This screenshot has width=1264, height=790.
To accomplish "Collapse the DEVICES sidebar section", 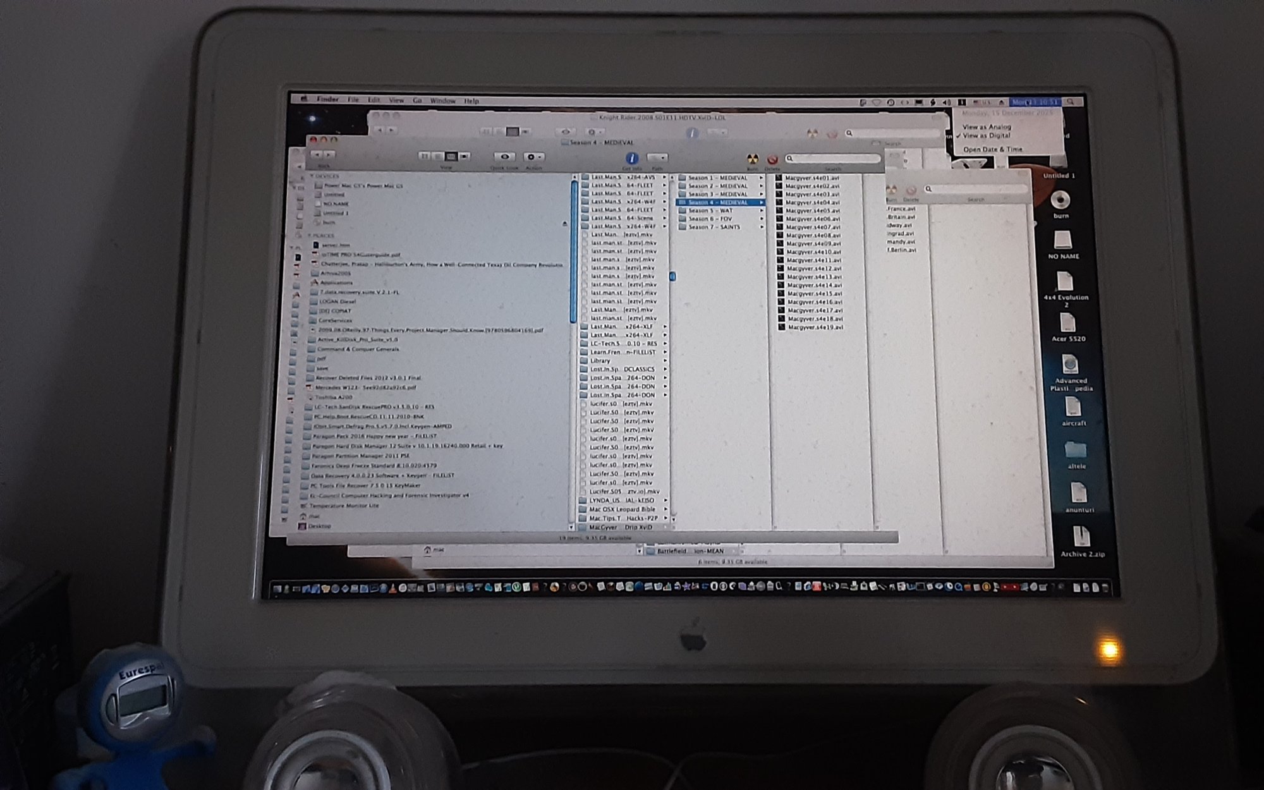I will tap(312, 176).
